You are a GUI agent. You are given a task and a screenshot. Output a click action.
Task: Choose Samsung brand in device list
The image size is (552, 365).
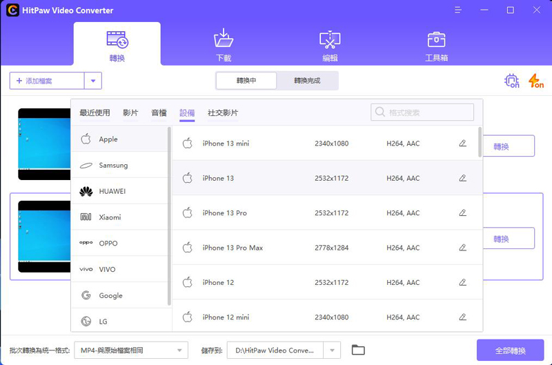click(119, 165)
